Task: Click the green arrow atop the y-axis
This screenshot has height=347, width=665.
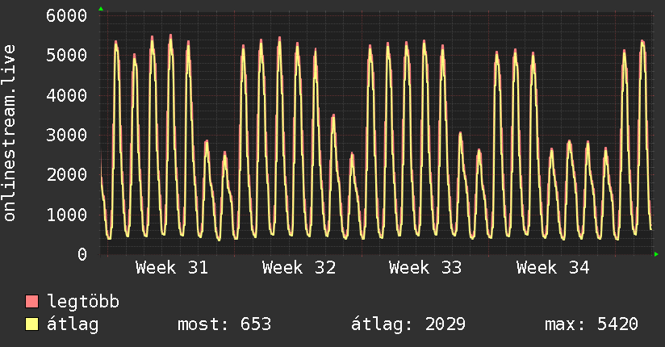Action: 101,9
